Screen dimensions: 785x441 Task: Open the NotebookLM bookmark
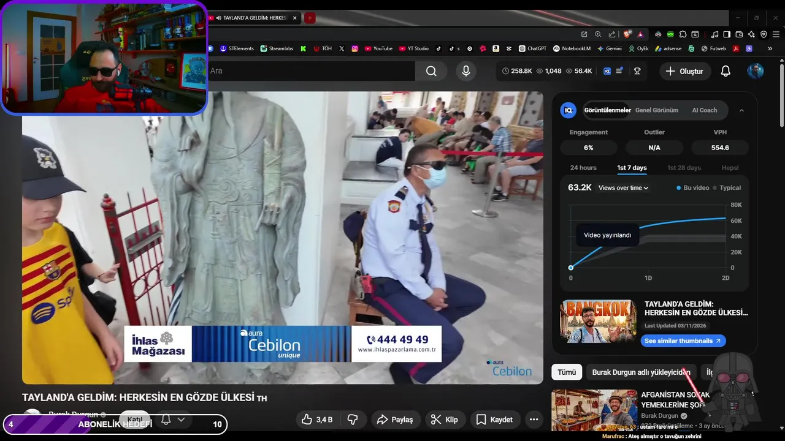(572, 48)
